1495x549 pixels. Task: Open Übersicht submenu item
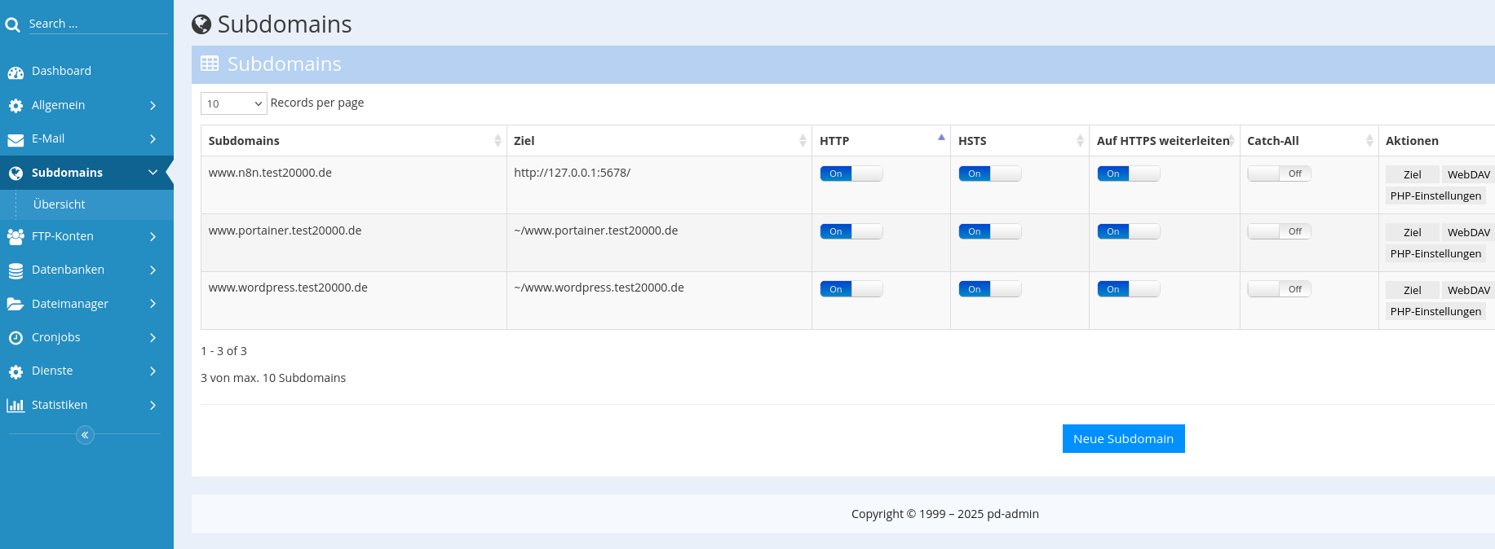60,204
